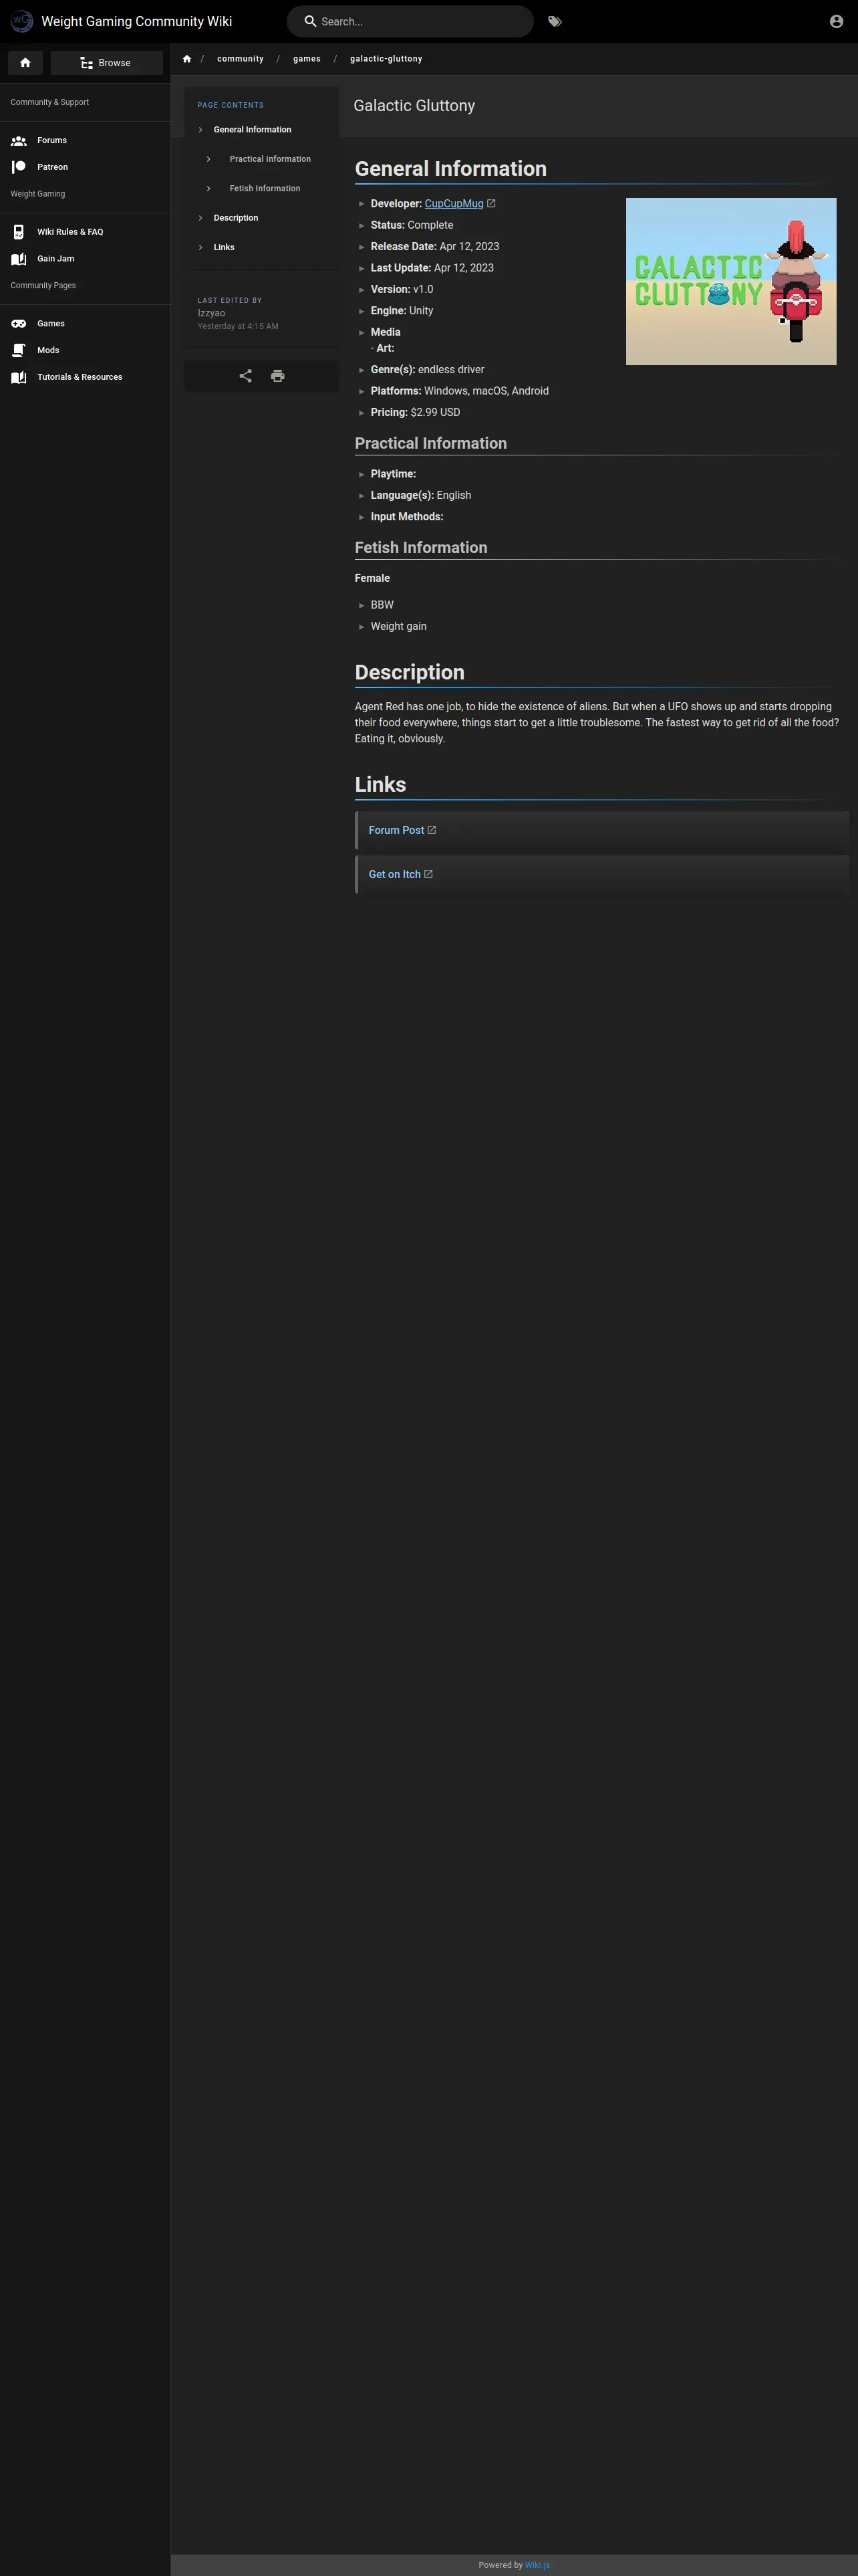
Task: Go to sidebar Home button
Action: pyautogui.click(x=25, y=63)
